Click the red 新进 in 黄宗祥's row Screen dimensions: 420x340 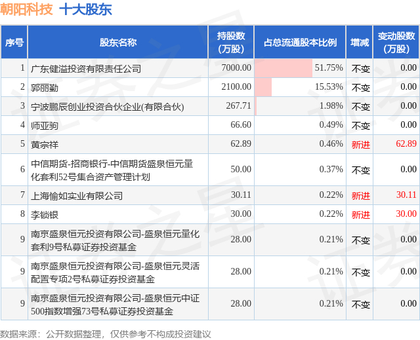pyautogui.click(x=361, y=145)
